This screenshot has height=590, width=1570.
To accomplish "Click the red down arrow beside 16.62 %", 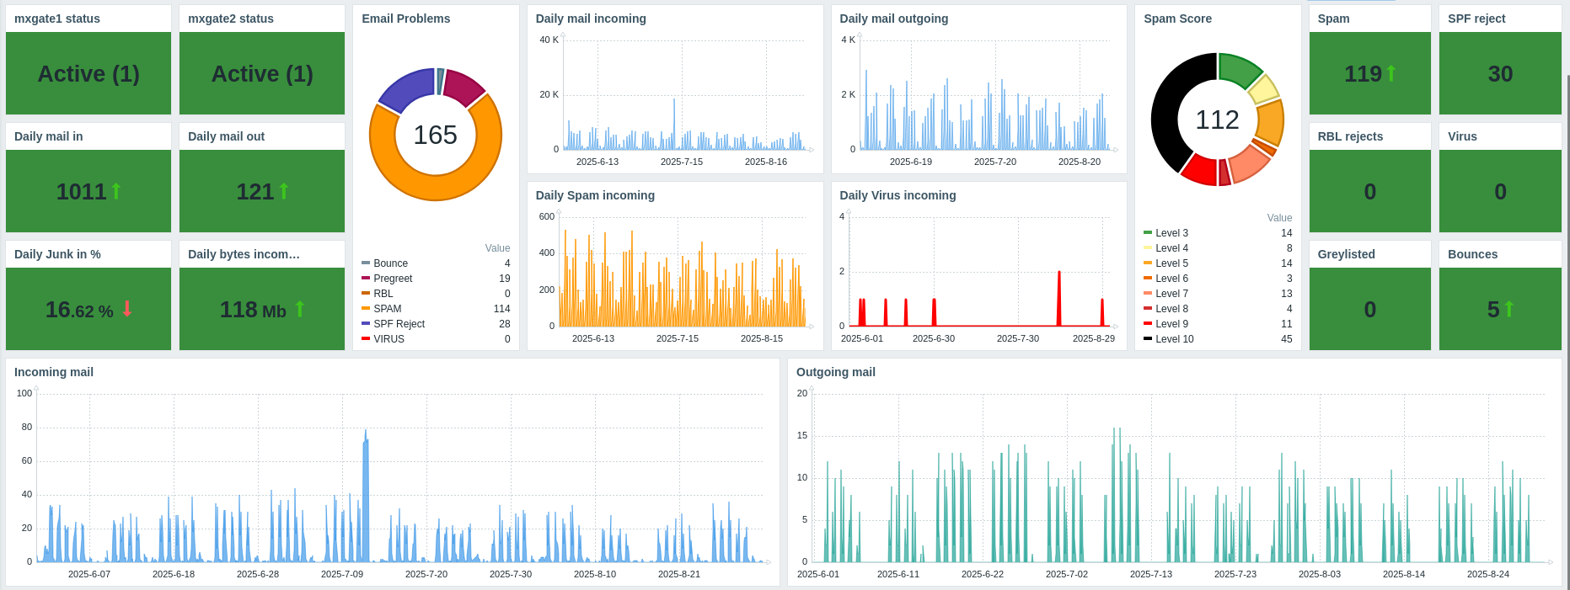I will coord(127,309).
